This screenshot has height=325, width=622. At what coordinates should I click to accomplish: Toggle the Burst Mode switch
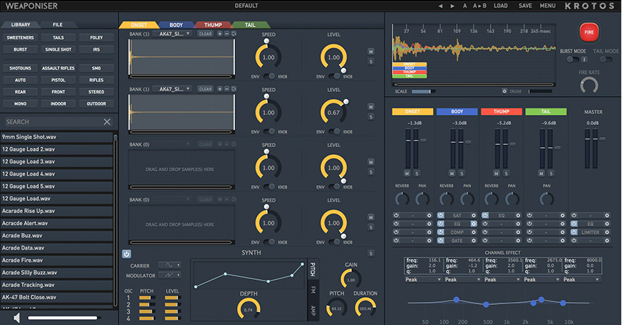click(x=572, y=60)
